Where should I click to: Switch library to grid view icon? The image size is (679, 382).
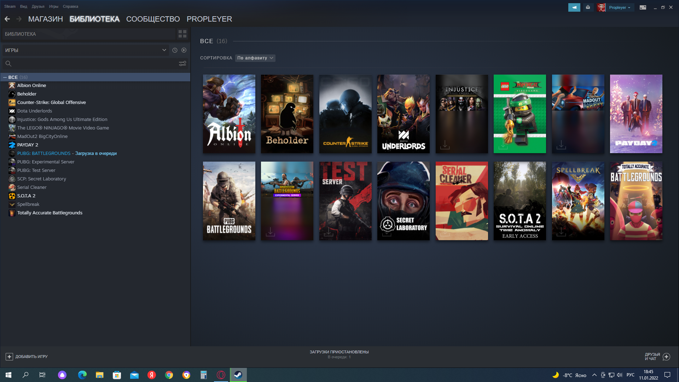[182, 34]
